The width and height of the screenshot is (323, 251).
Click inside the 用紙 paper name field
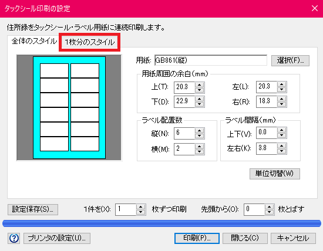coord(211,60)
